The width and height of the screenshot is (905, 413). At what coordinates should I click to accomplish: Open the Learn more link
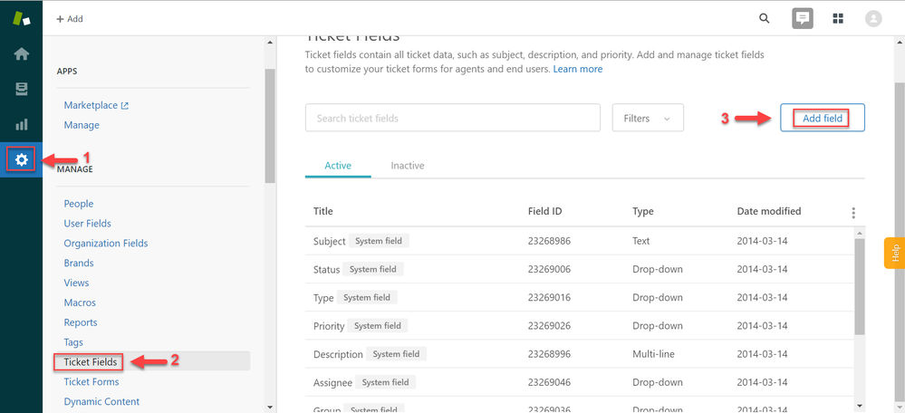578,69
